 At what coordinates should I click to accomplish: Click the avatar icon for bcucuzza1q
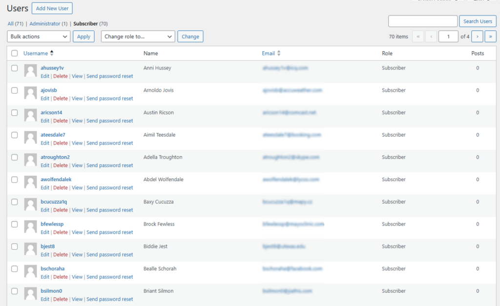coord(31,204)
